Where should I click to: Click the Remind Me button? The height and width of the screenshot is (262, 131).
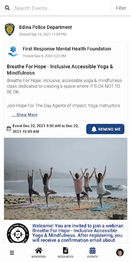(105, 129)
